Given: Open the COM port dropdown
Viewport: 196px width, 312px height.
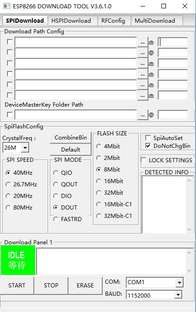Looking at the screenshot, I should coord(179,282).
